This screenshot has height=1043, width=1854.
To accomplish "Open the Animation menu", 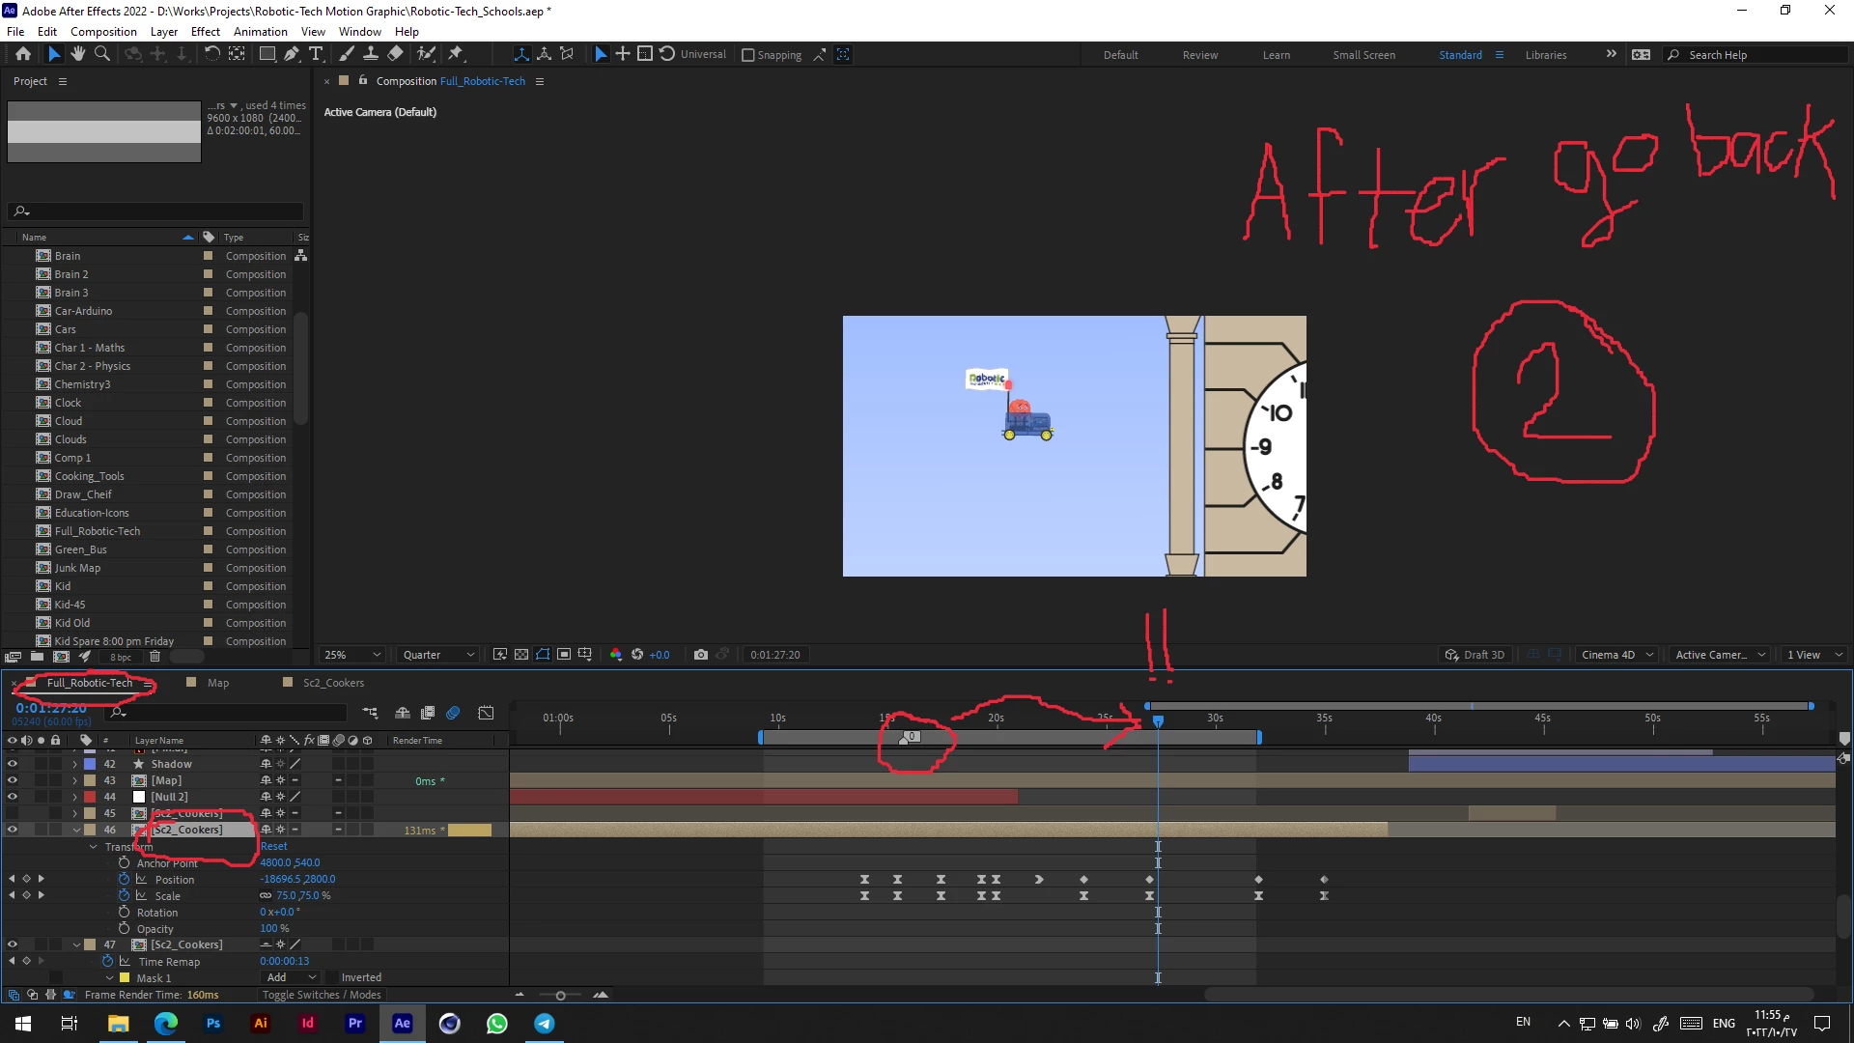I will click(260, 31).
